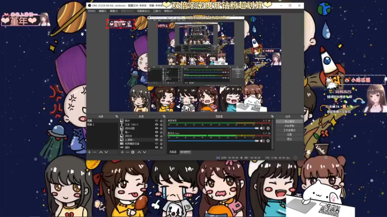Undock the 混音器 mixer panel
This screenshot has height=217, width=387.
272,116
